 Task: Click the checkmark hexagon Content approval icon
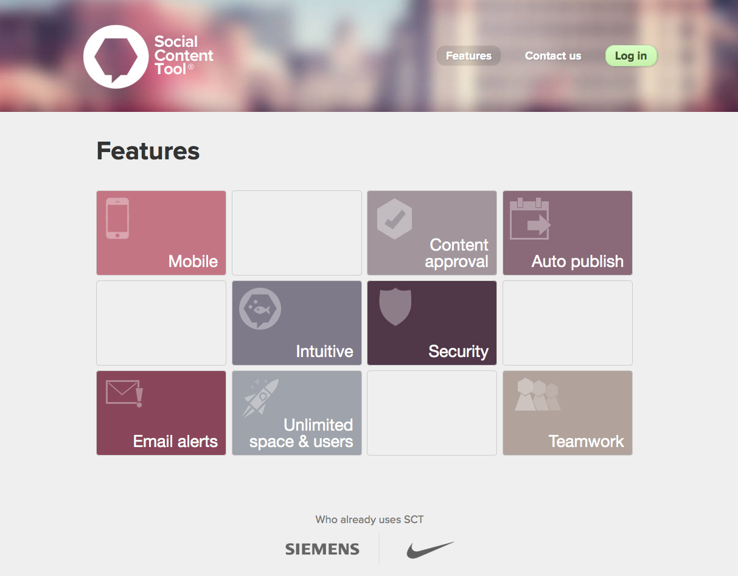pos(394,219)
